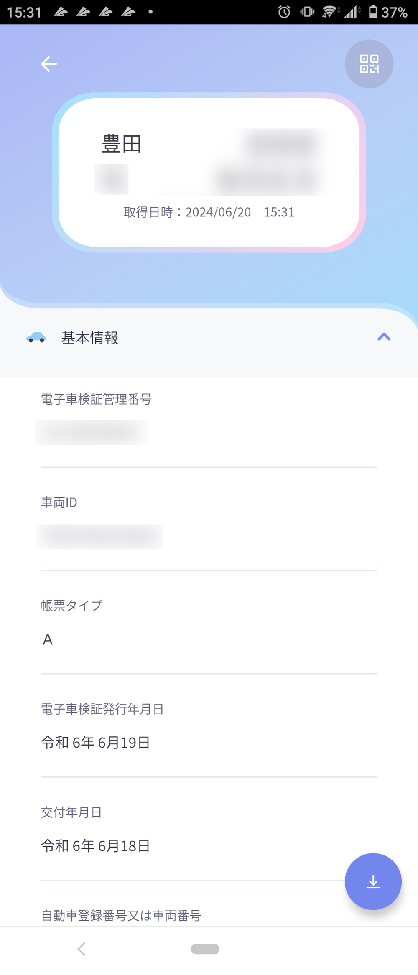Open the QR code scanner button

pos(369,64)
